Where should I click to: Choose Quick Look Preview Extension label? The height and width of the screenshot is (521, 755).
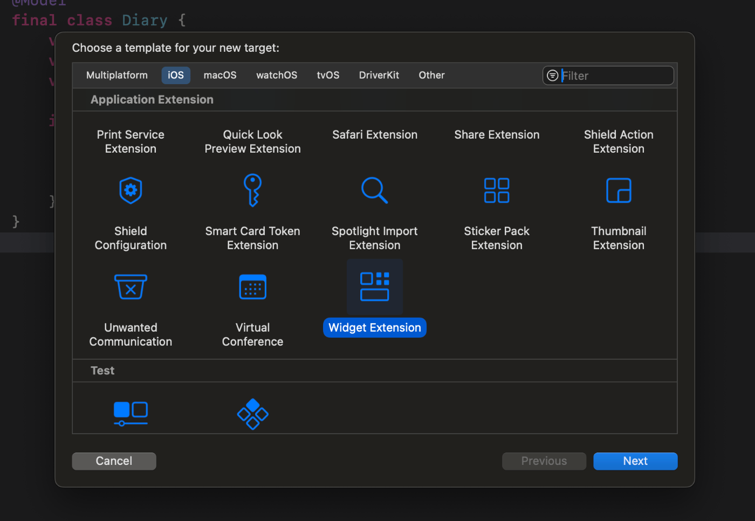[252, 142]
